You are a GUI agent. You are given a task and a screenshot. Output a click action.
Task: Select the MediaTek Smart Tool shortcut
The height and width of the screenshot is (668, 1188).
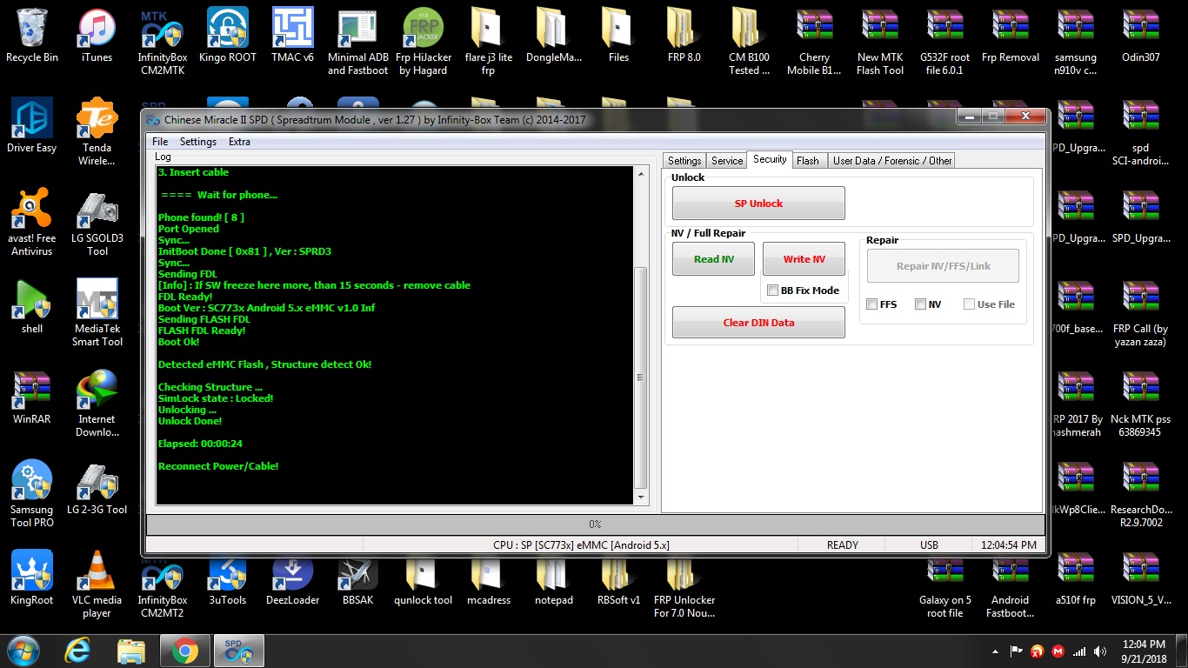97,313
